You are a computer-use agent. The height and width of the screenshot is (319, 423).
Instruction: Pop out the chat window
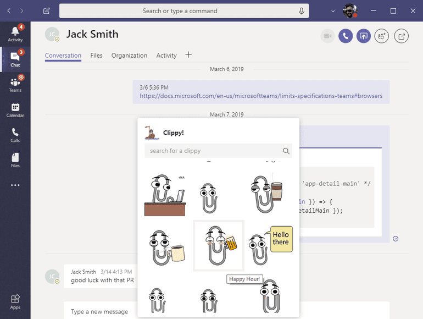point(402,36)
